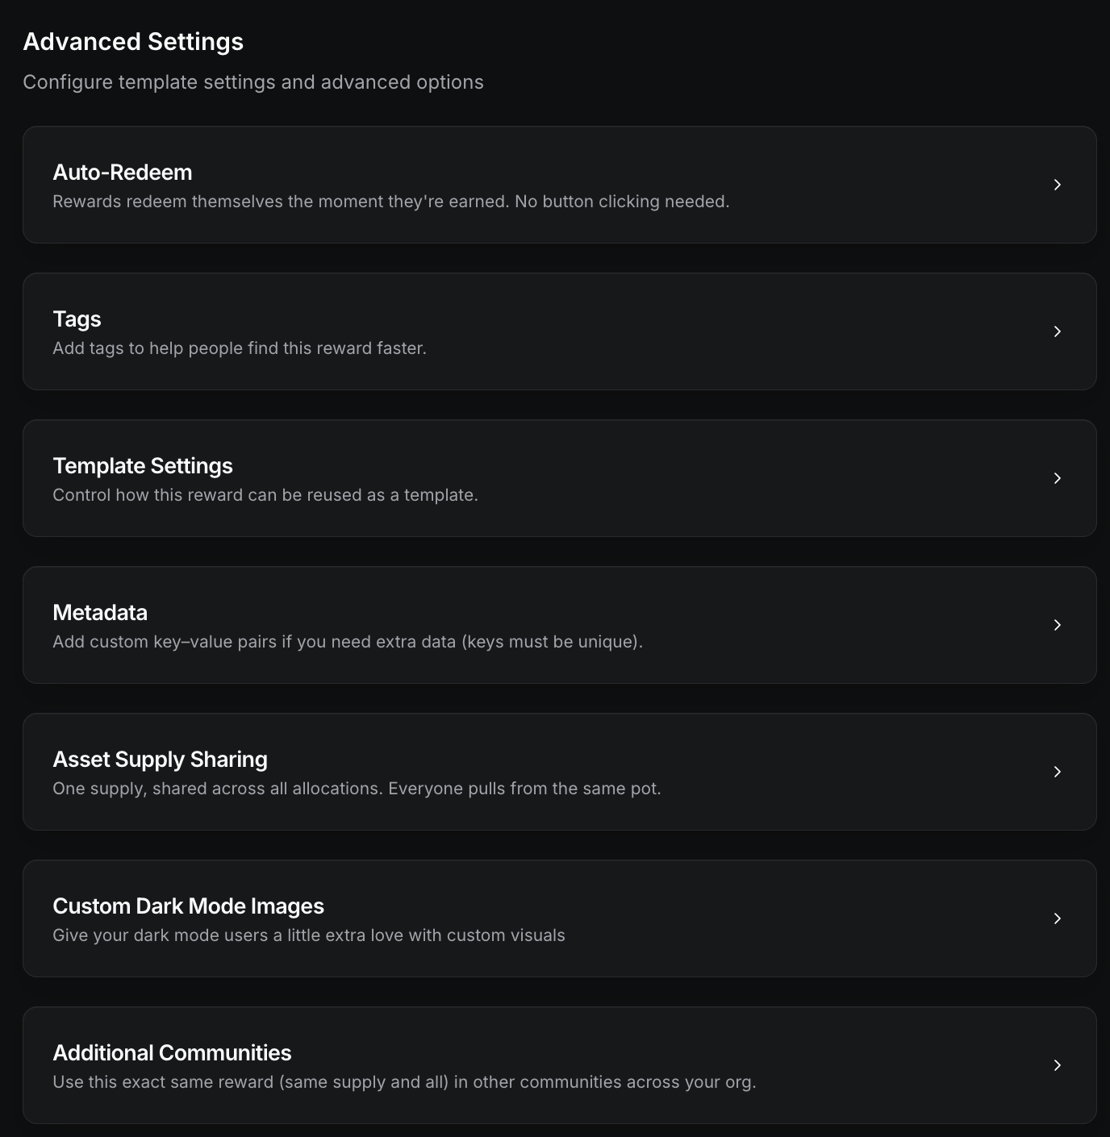Expand the Custom Dark Mode Images chevron
The image size is (1110, 1137).
(x=1058, y=918)
